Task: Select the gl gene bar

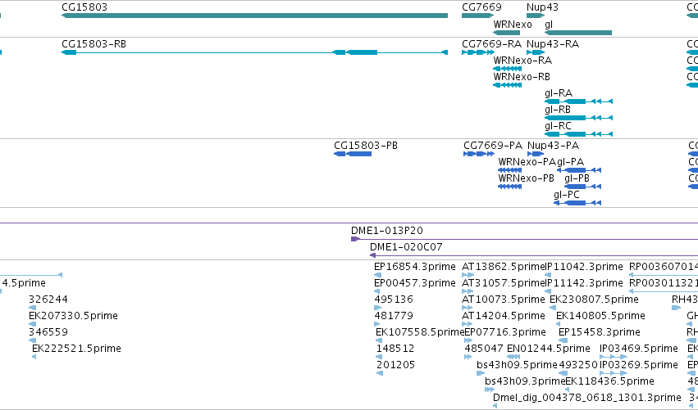Action: point(578,33)
